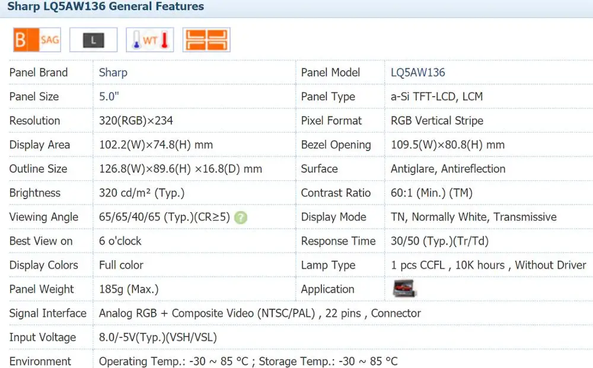
Task: Click the Bezel Opening label
Action: (336, 145)
